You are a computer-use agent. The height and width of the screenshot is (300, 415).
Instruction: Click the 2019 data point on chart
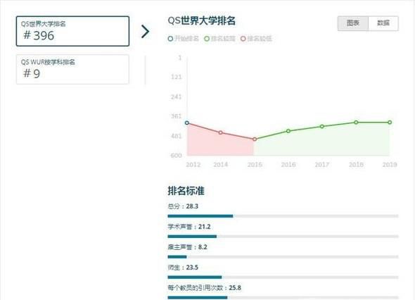coord(390,122)
